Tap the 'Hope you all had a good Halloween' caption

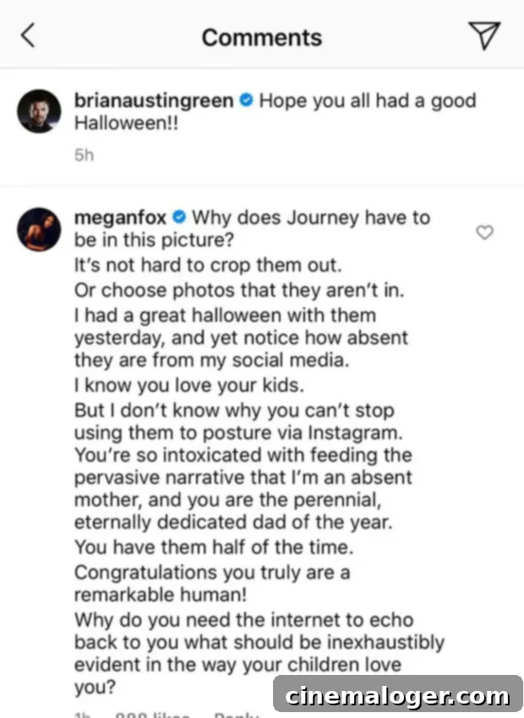click(x=367, y=101)
